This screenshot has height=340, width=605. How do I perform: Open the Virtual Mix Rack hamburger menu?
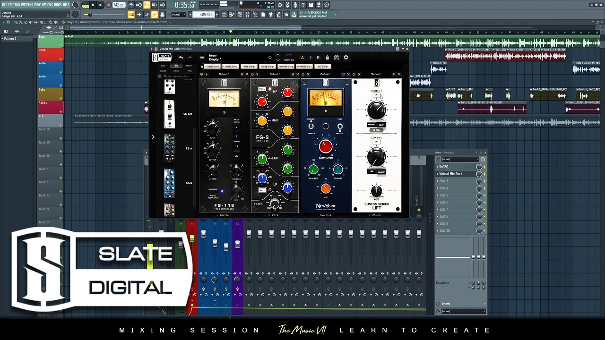coord(202,58)
